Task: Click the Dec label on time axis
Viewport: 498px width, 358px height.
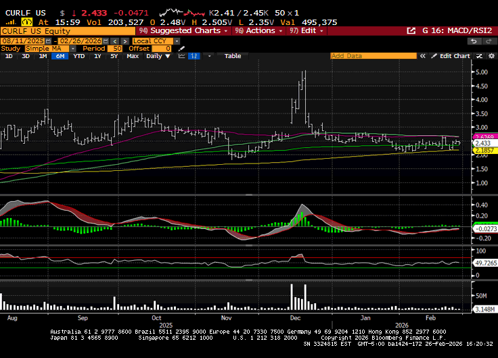Action: coord(296,318)
